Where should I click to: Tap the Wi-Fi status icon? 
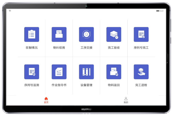pos(10,11)
